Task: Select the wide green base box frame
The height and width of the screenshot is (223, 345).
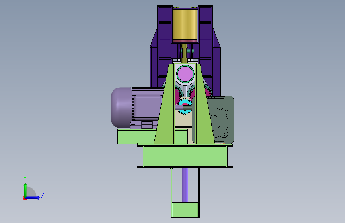Action: click(x=185, y=156)
